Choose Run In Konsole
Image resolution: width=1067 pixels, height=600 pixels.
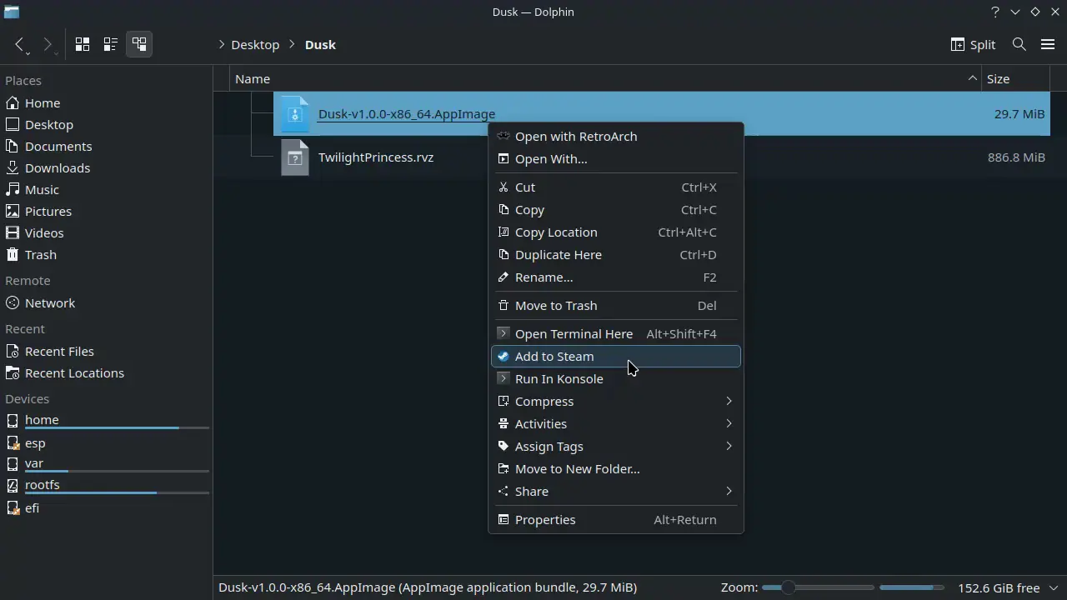point(616,378)
